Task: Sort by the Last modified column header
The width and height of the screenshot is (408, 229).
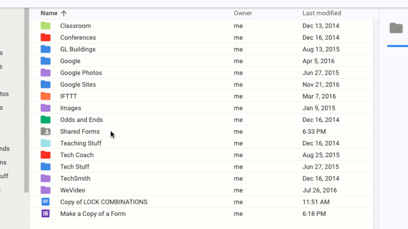Action: pyautogui.click(x=322, y=13)
